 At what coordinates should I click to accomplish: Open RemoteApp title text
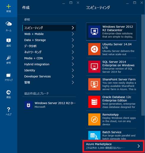(x=110, y=115)
